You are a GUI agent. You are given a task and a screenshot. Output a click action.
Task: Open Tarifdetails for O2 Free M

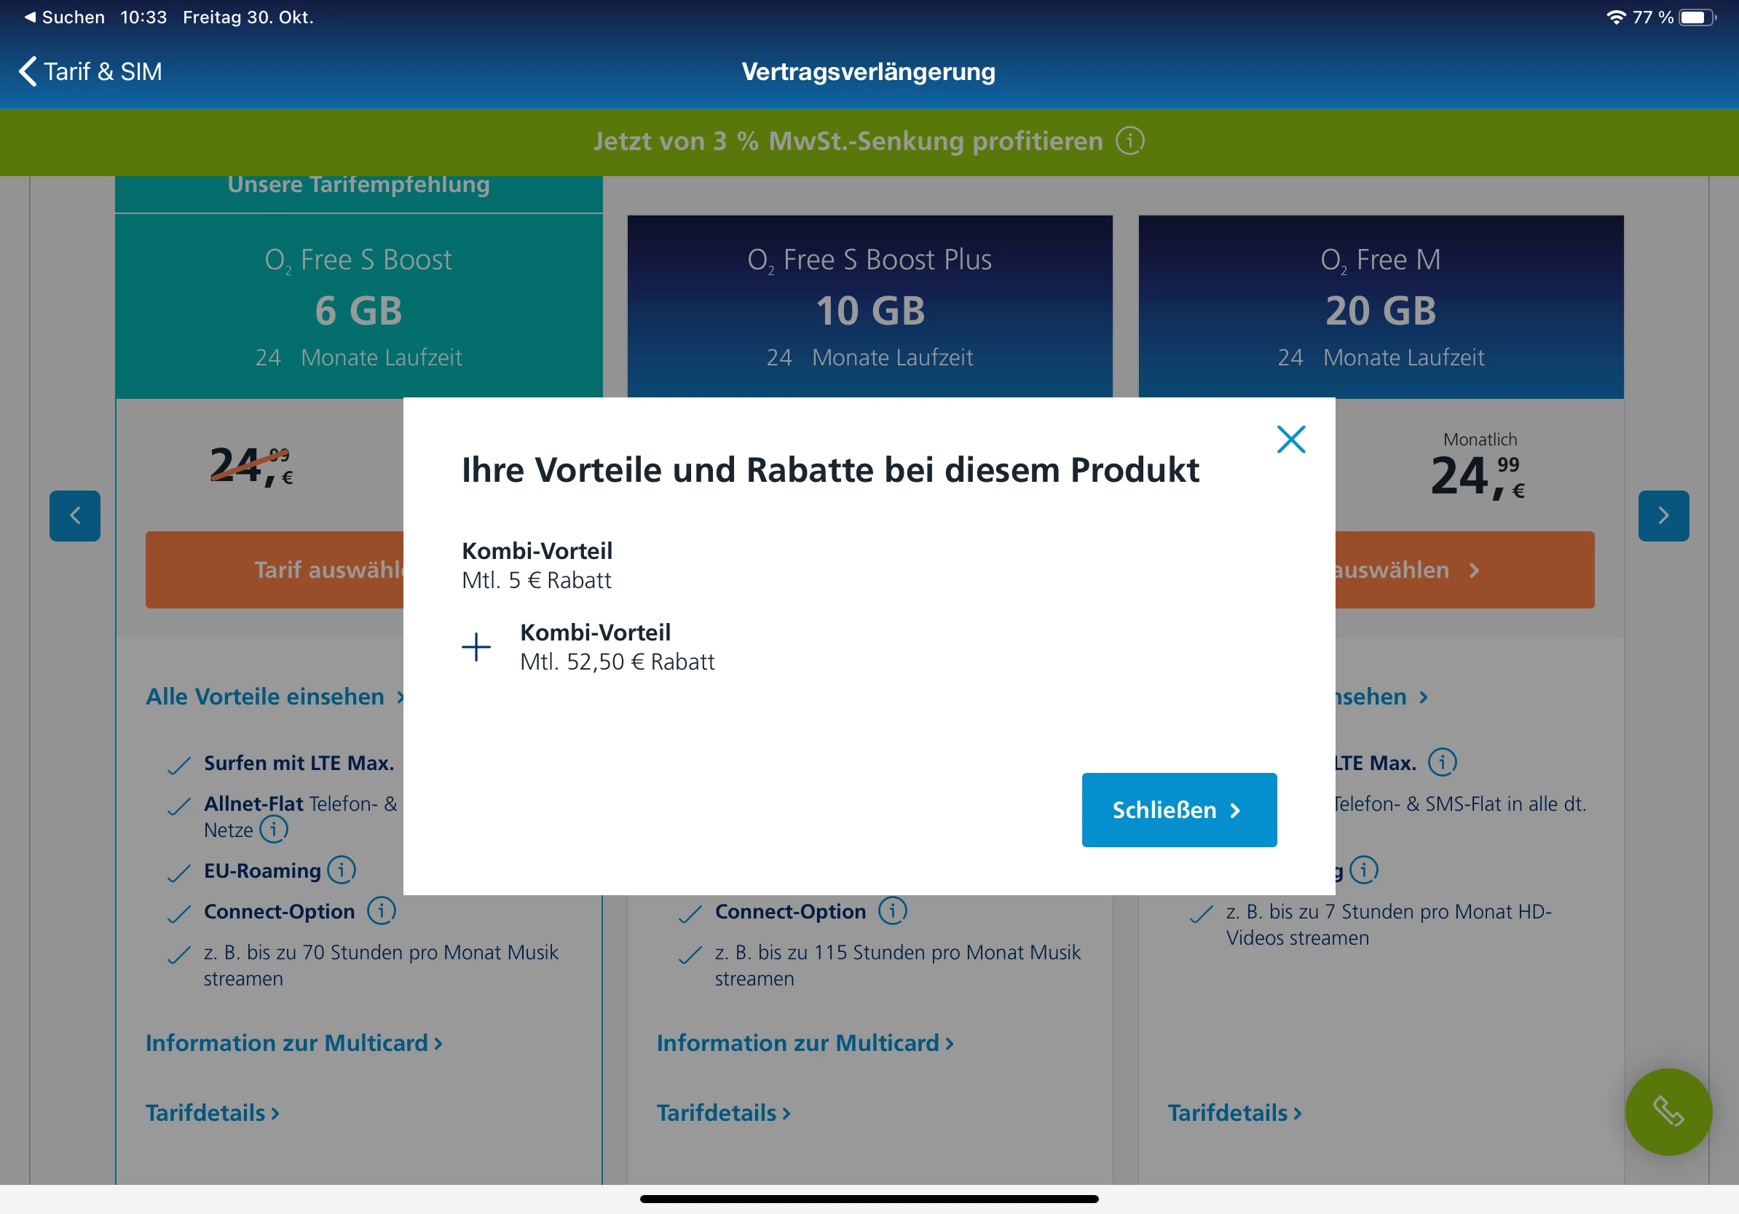click(x=1234, y=1113)
